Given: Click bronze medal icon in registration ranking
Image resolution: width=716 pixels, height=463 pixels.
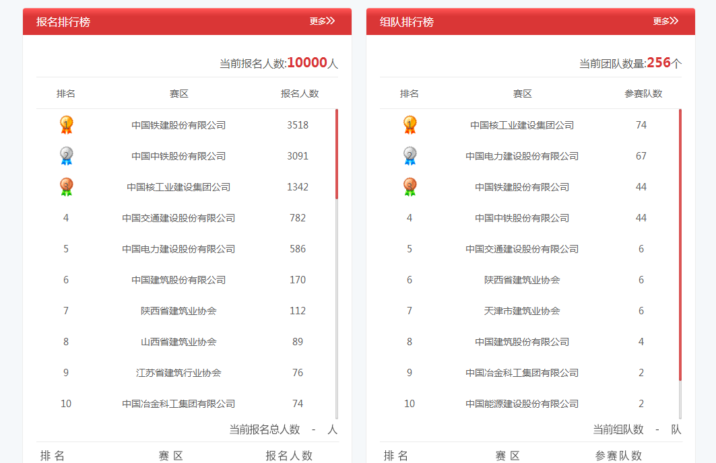Looking at the screenshot, I should click(66, 186).
